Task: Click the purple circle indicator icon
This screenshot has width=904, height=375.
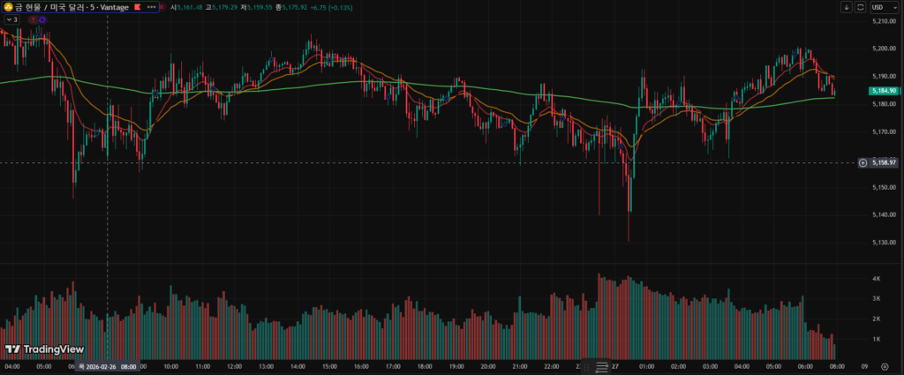Action: pos(41,19)
